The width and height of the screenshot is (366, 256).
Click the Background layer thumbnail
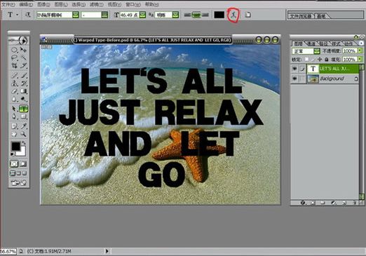coord(313,79)
